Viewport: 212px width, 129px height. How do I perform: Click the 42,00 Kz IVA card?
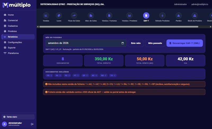[185, 61]
